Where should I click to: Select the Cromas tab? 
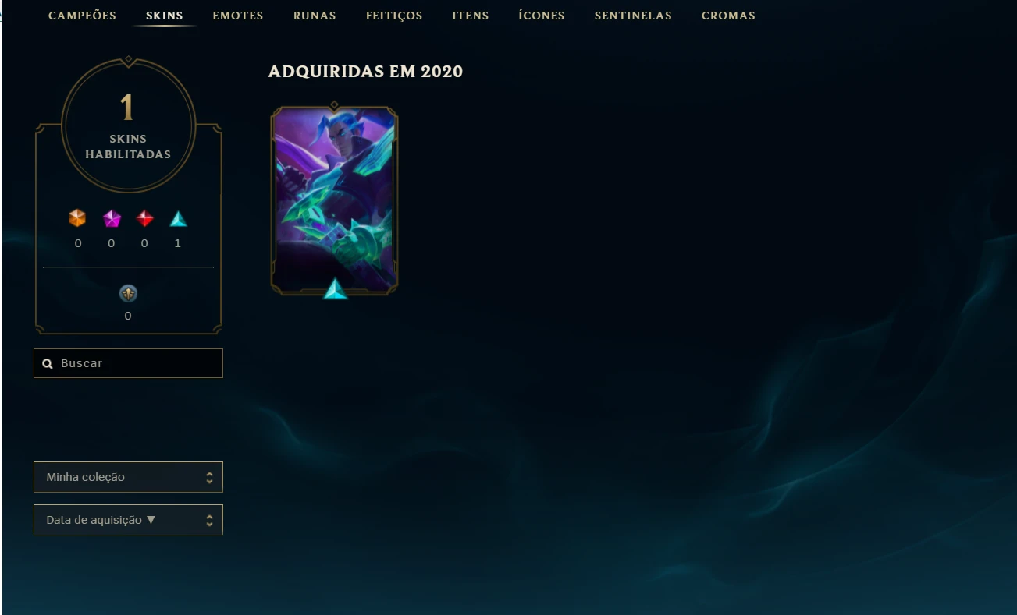tap(728, 16)
